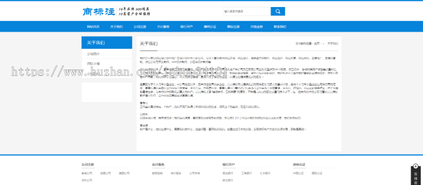Screen dimensions: 423x185
Task: Open 其他业务 in the navigation bar
Action: pos(257,27)
